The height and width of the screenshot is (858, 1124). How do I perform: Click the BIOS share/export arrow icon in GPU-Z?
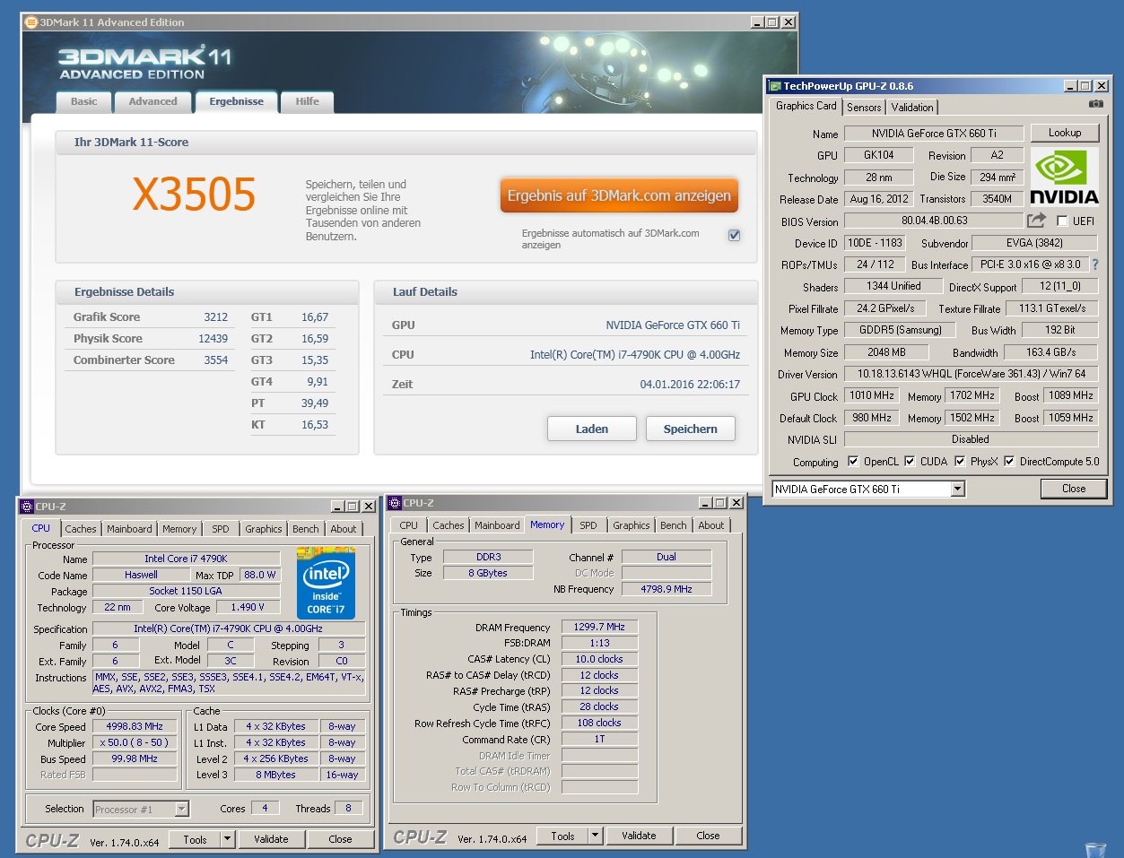coord(1037,221)
